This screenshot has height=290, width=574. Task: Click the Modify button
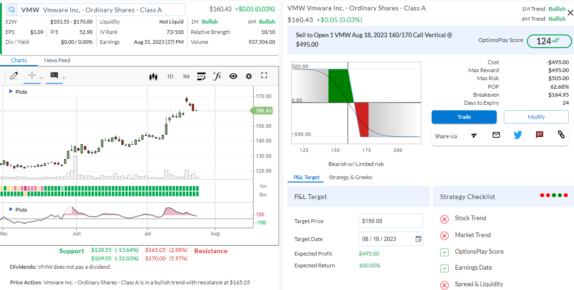click(536, 117)
